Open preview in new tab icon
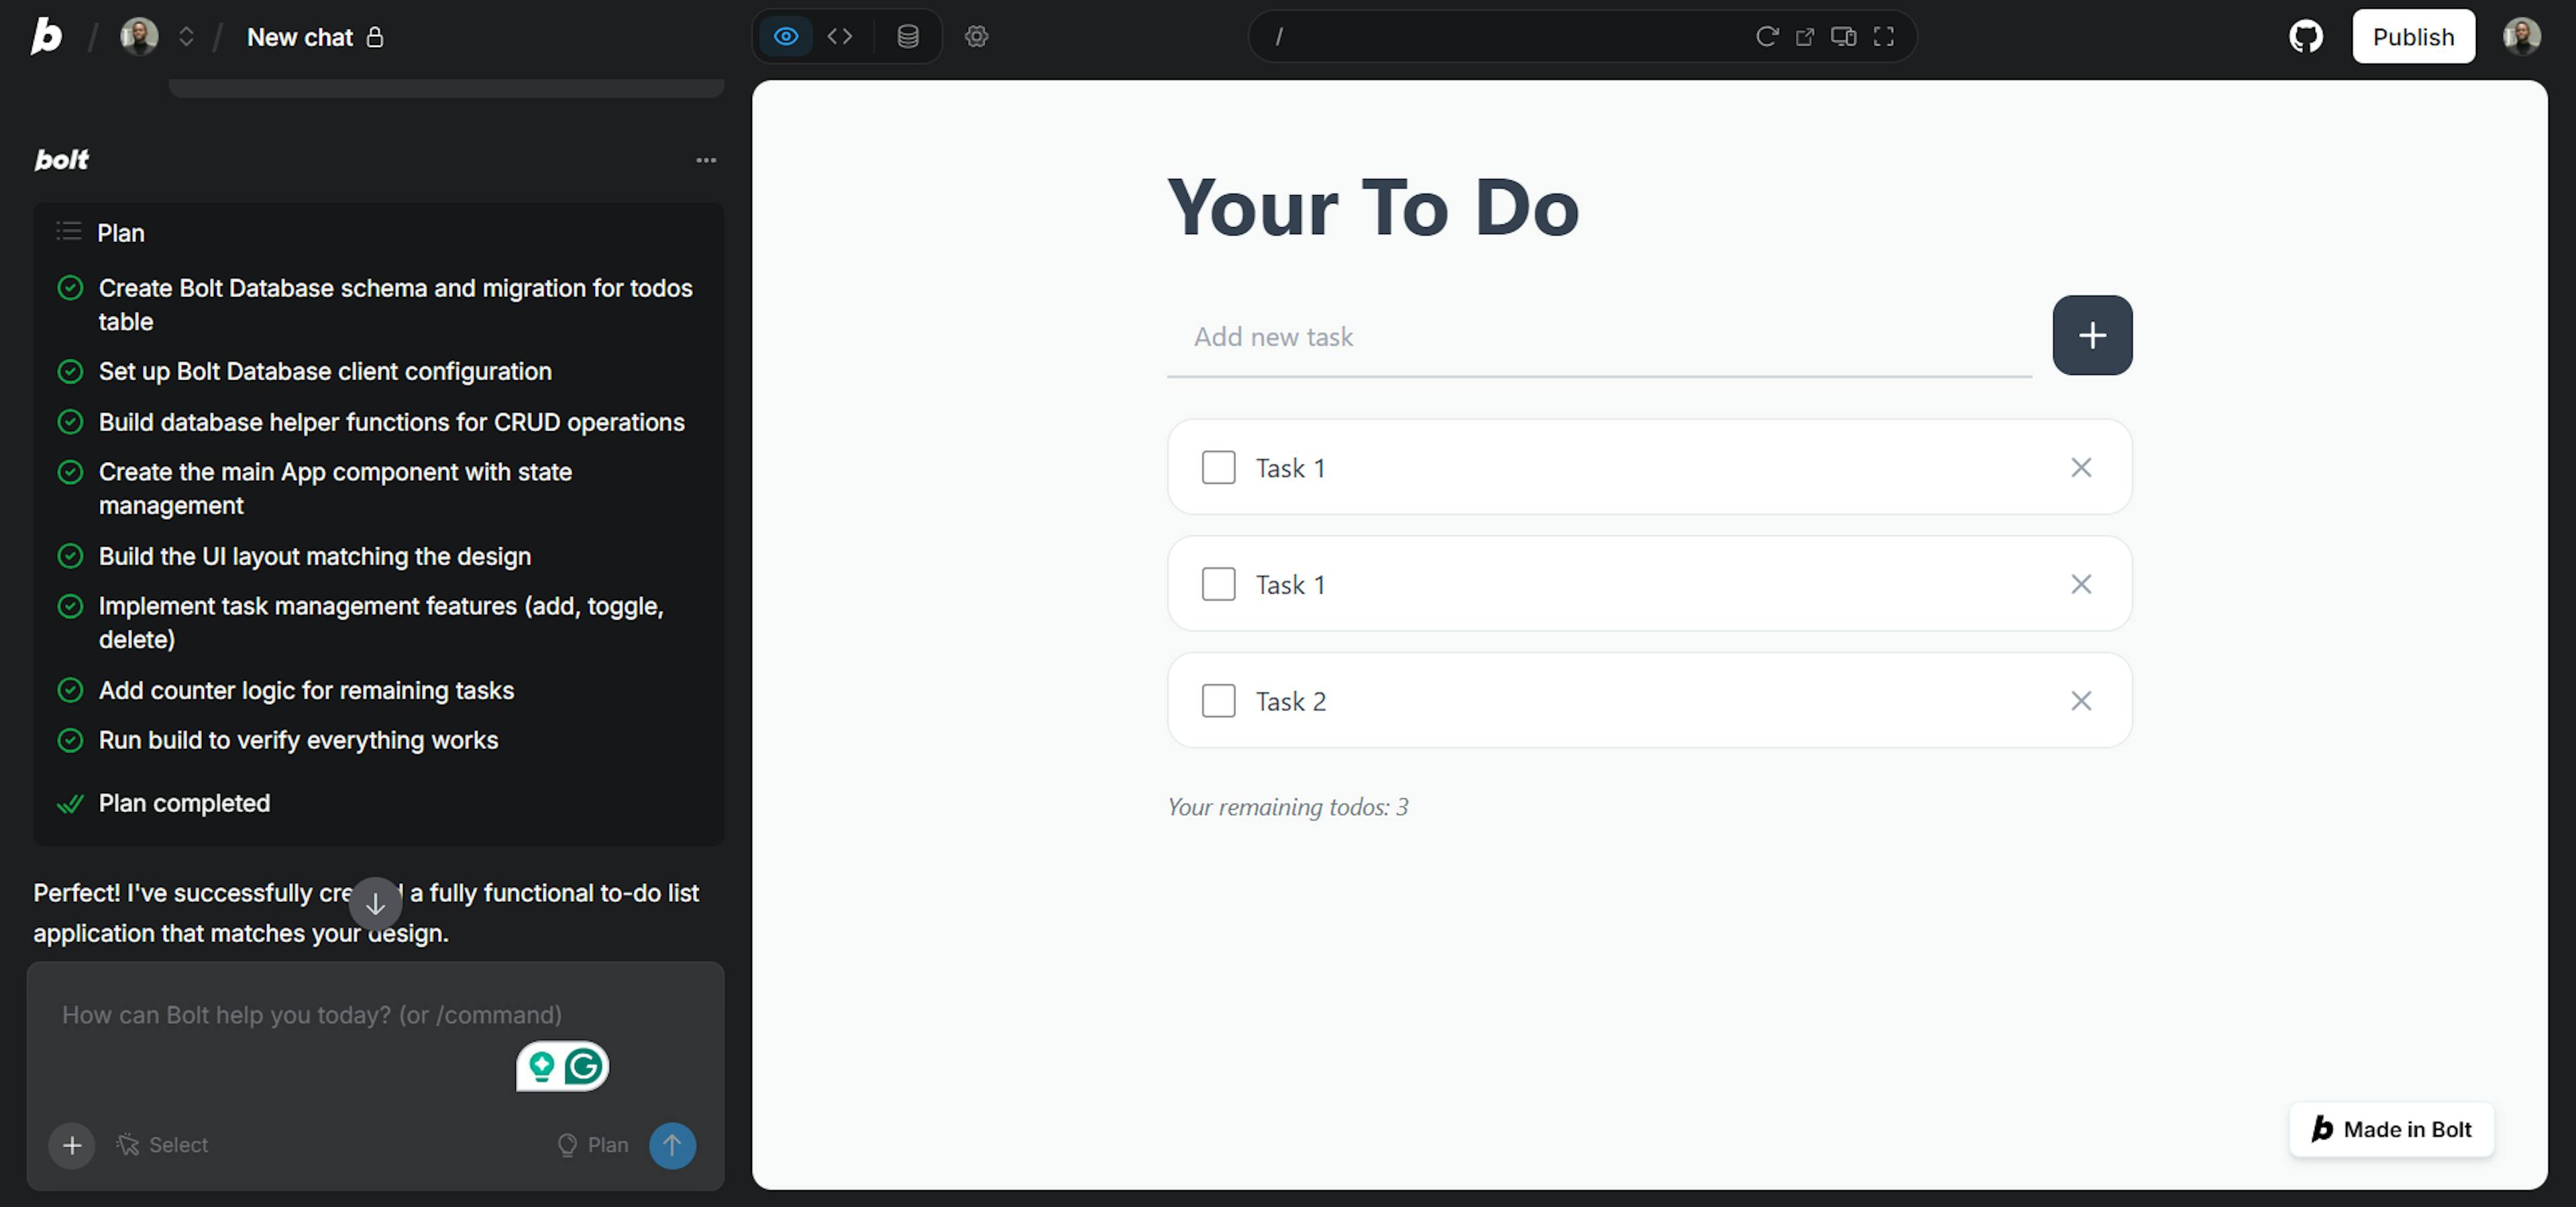The height and width of the screenshot is (1207, 2576). coord(1804,37)
